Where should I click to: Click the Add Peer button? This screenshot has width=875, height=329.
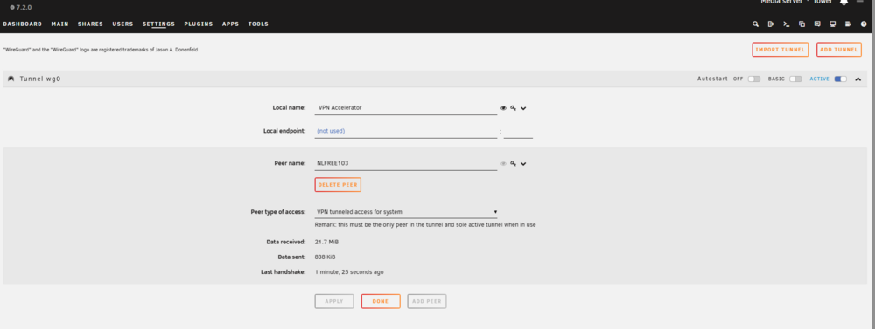(x=427, y=301)
